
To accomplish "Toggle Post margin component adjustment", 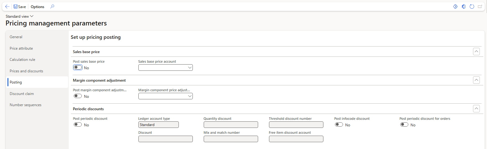I will (x=78, y=96).
